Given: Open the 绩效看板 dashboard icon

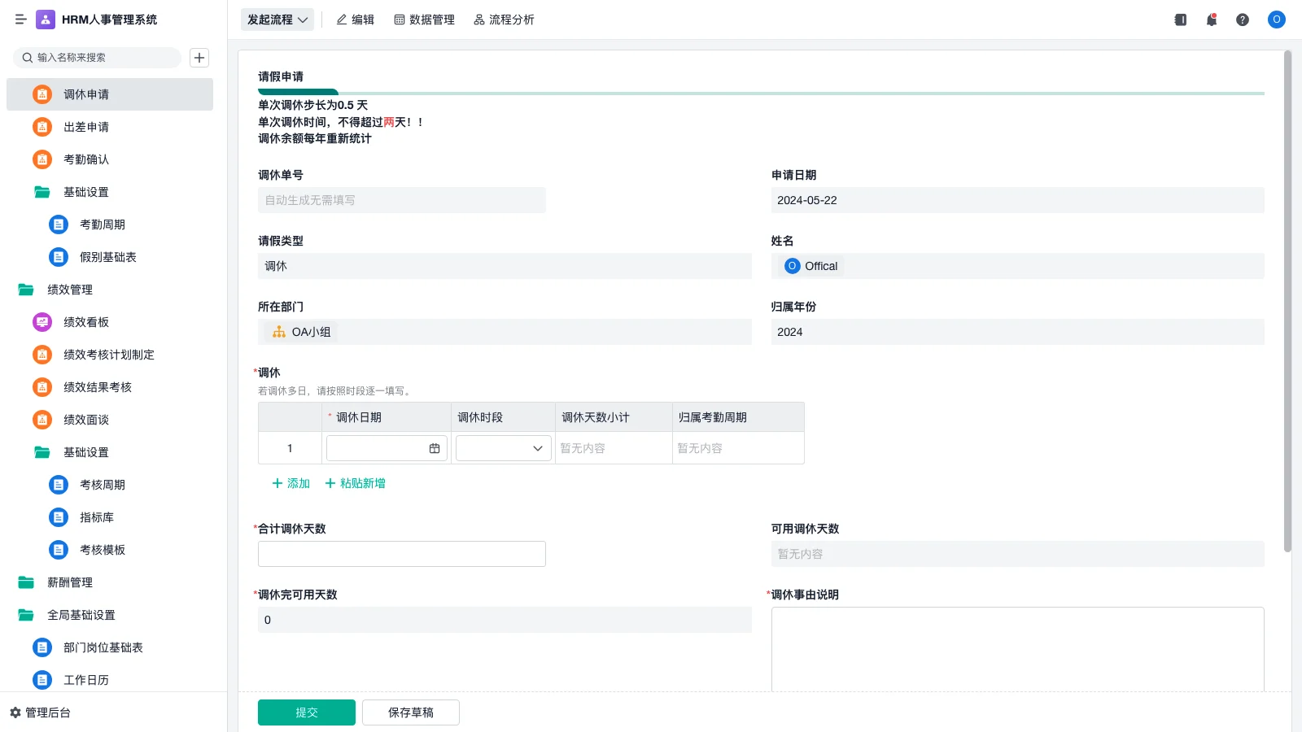Looking at the screenshot, I should point(42,321).
